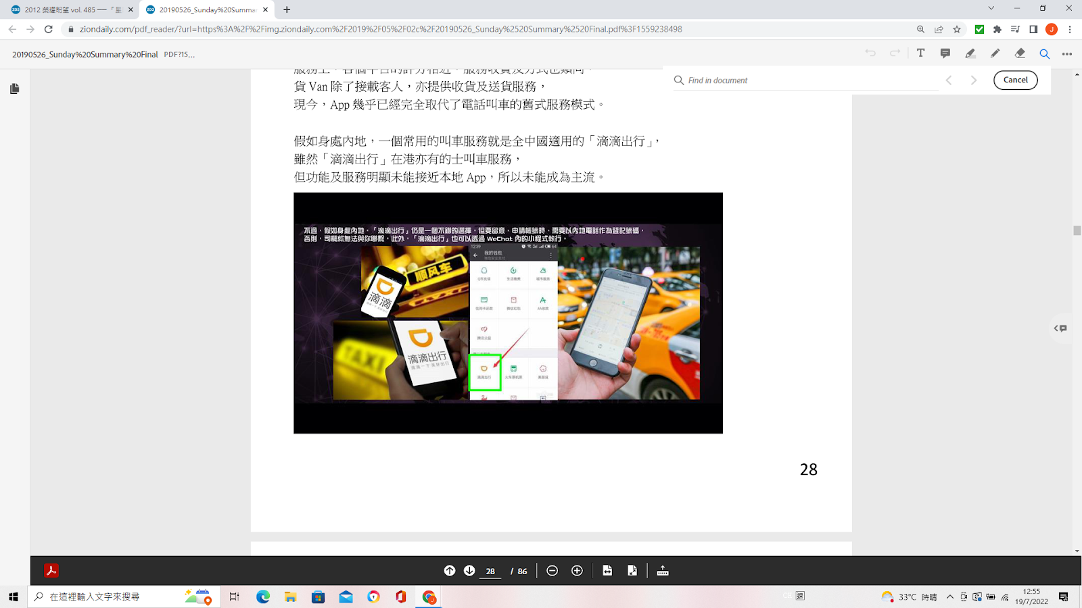Toggle the browser side panel
This screenshot has height=608, width=1082.
click(1033, 29)
